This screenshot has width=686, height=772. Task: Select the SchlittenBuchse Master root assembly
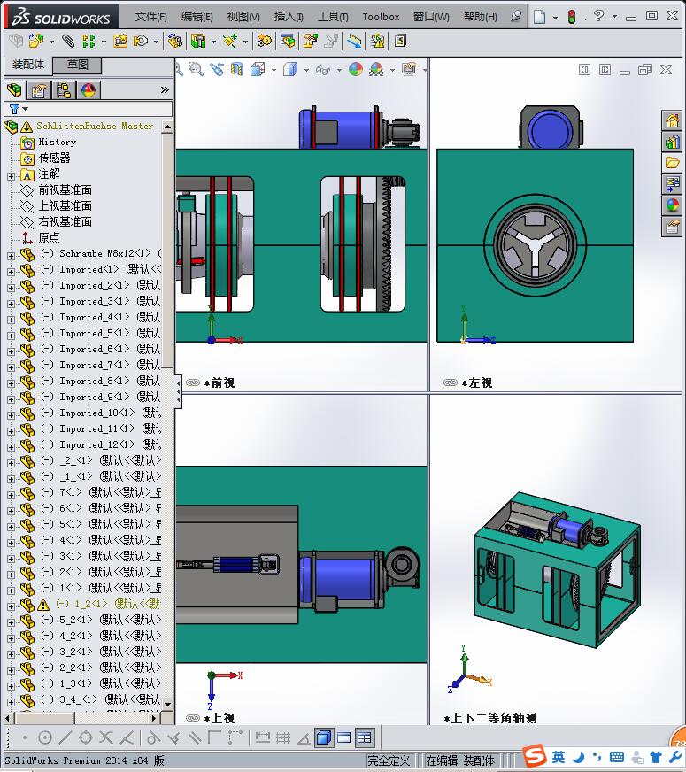(95, 126)
